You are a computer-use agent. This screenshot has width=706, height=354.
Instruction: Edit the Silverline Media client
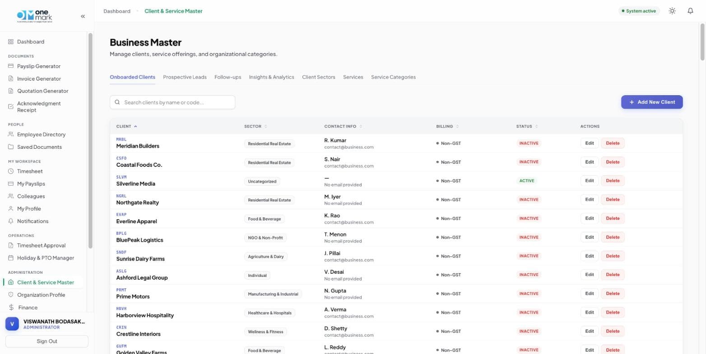point(590,180)
